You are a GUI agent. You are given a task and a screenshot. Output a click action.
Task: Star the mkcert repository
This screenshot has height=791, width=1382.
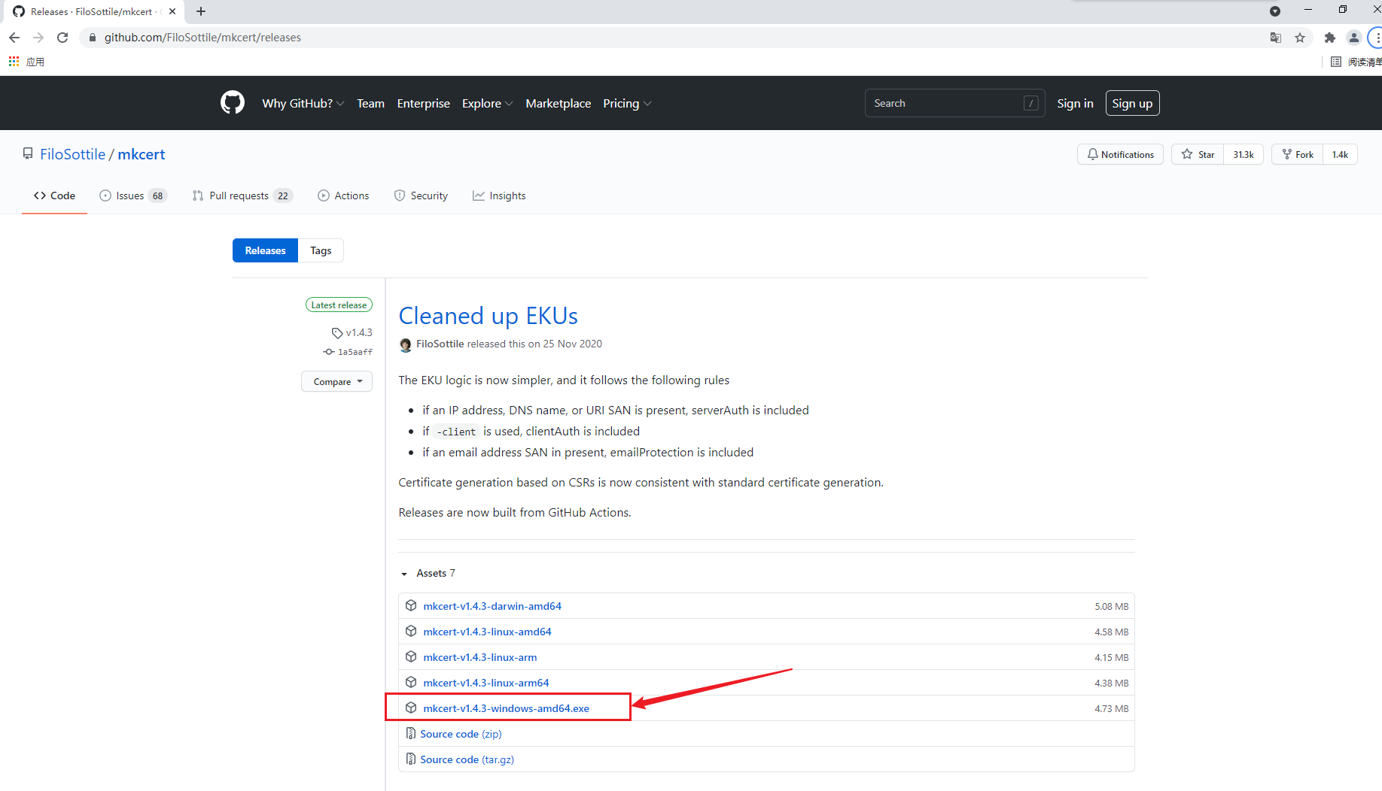click(x=1198, y=155)
